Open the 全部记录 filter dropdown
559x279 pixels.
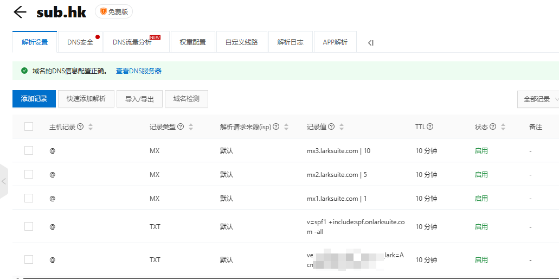(538, 99)
